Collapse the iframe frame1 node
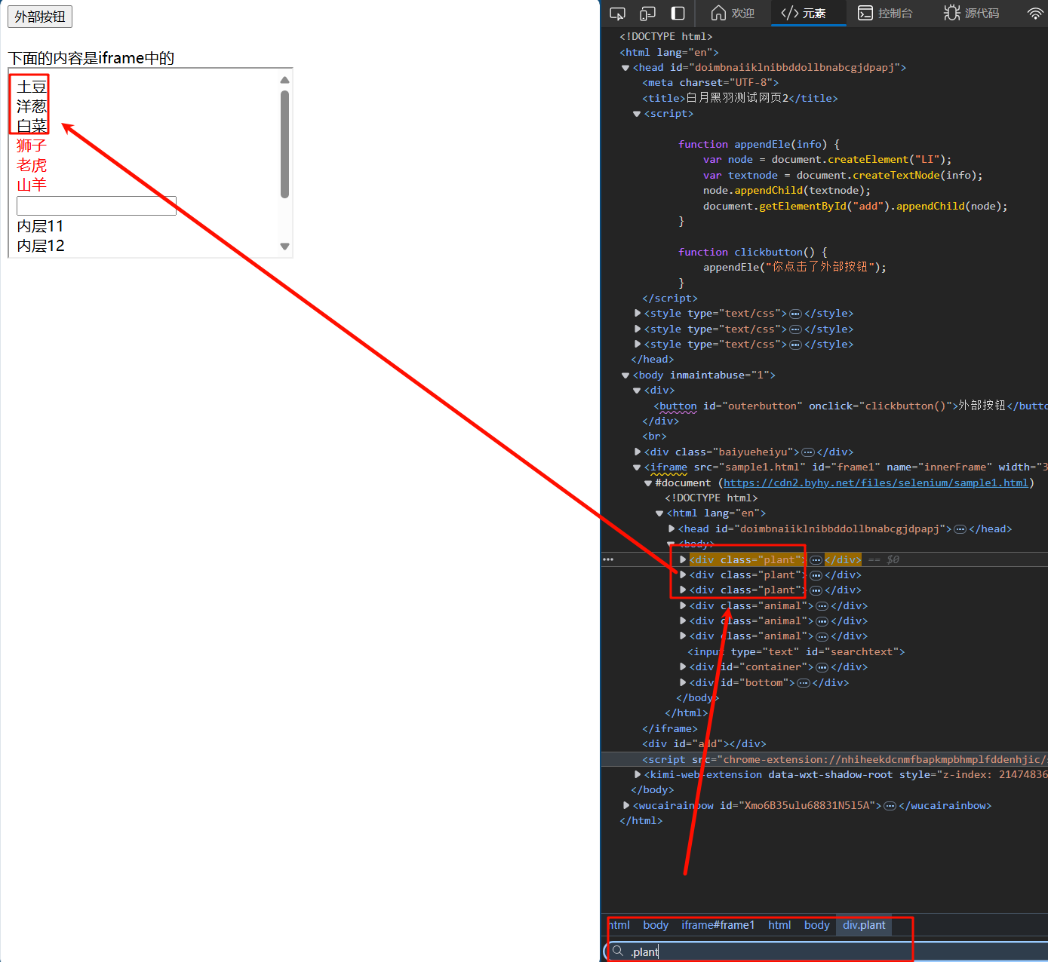 pyautogui.click(x=636, y=467)
